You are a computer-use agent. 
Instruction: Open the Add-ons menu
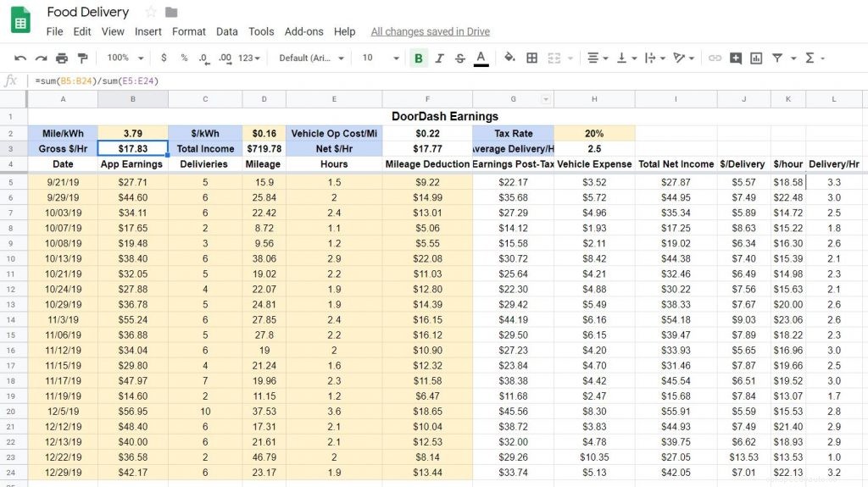(303, 31)
